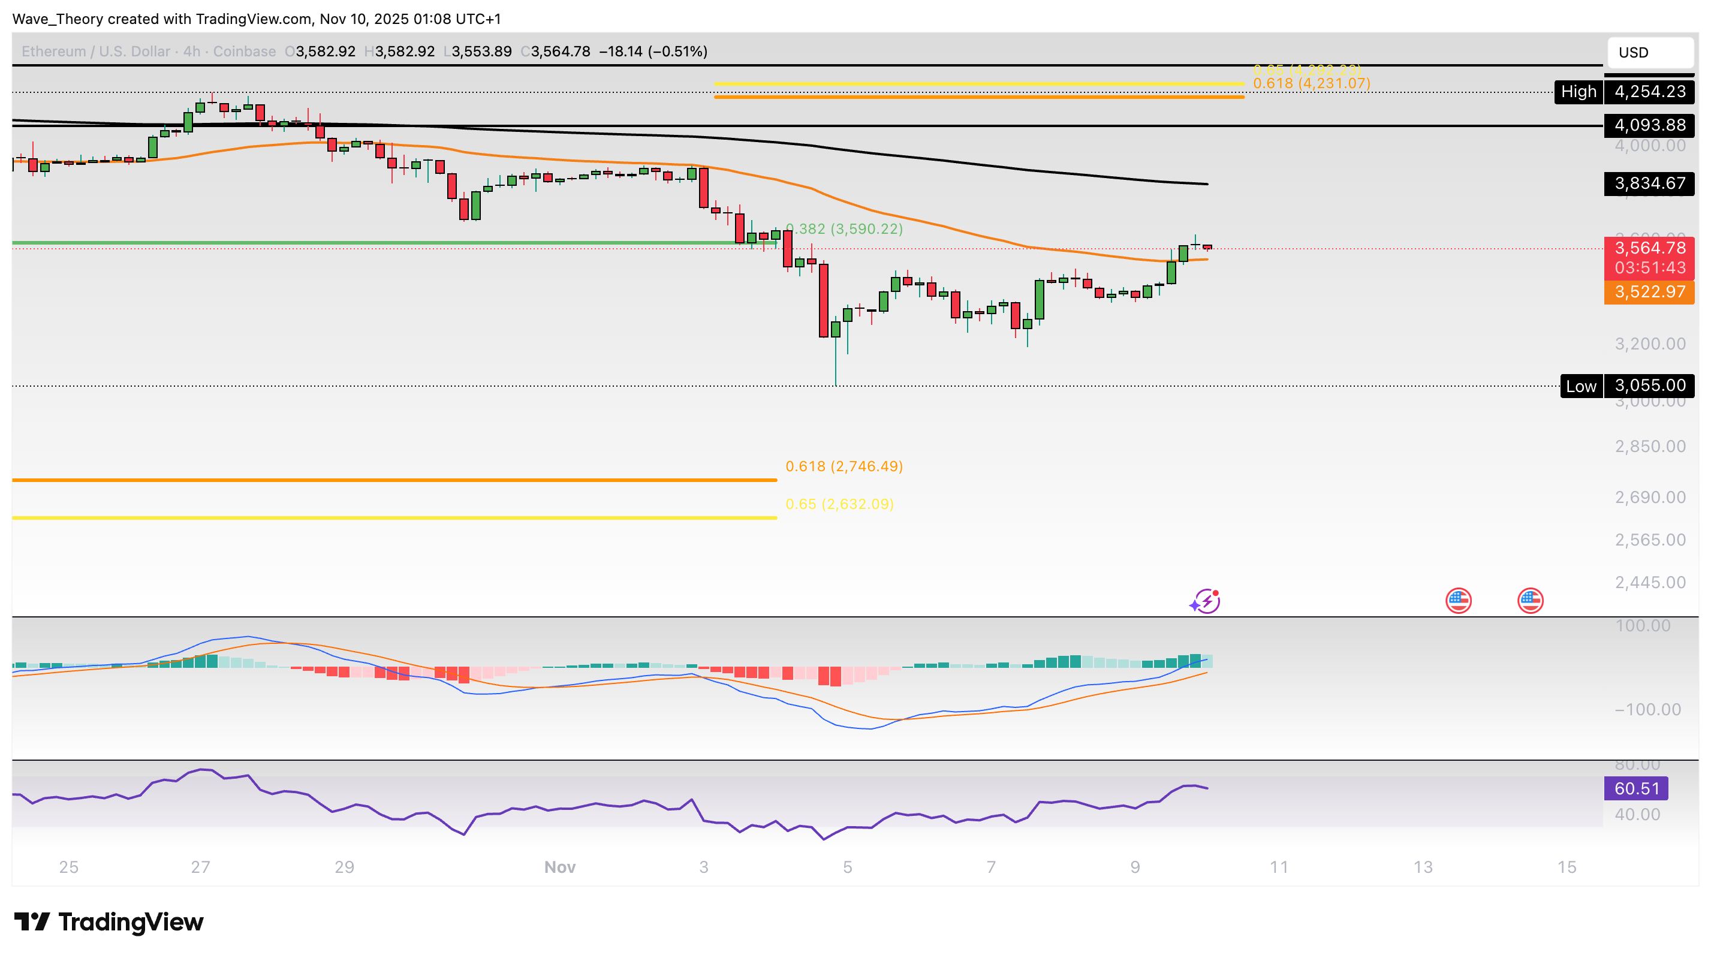Click the Nov label on the time axis
1711x958 pixels.
[x=560, y=867]
